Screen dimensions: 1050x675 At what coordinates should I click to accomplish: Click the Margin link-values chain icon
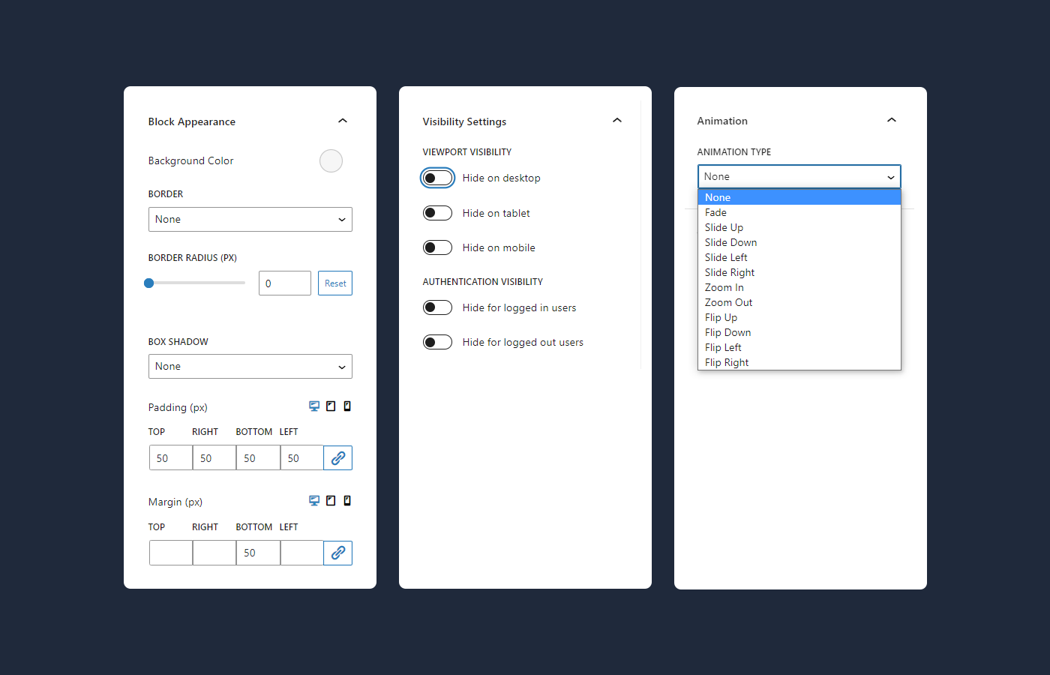tap(338, 553)
